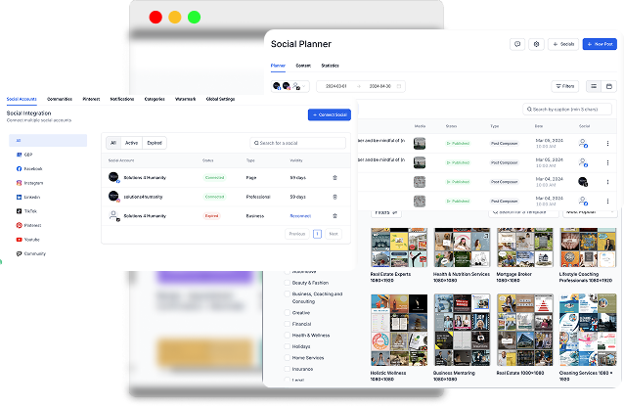This screenshot has height=406, width=624.
Task: Open the Holistic Wellness template
Action: (x=399, y=330)
